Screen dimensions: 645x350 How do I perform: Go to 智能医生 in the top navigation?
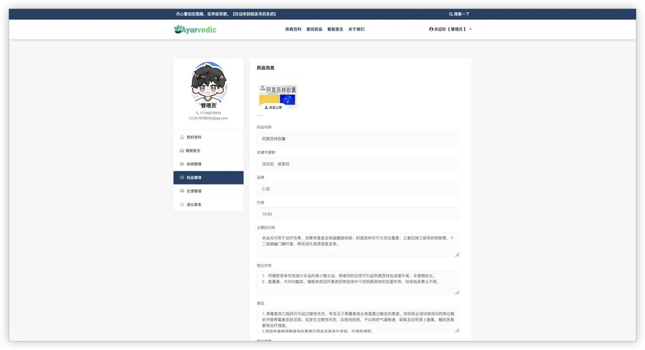[x=335, y=29]
